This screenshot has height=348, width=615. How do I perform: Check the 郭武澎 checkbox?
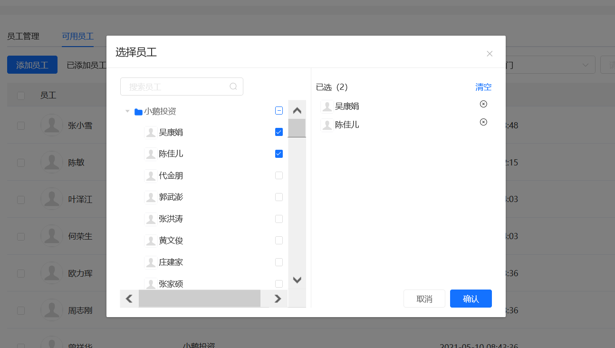tap(279, 197)
